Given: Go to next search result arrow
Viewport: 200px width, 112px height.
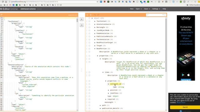Looking at the screenshot, I should (x=163, y=15).
